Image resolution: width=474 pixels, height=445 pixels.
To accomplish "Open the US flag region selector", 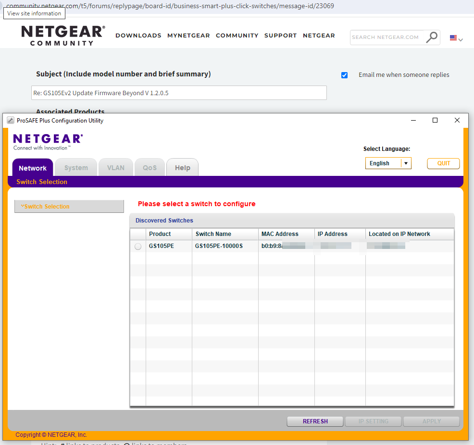I will (x=456, y=38).
